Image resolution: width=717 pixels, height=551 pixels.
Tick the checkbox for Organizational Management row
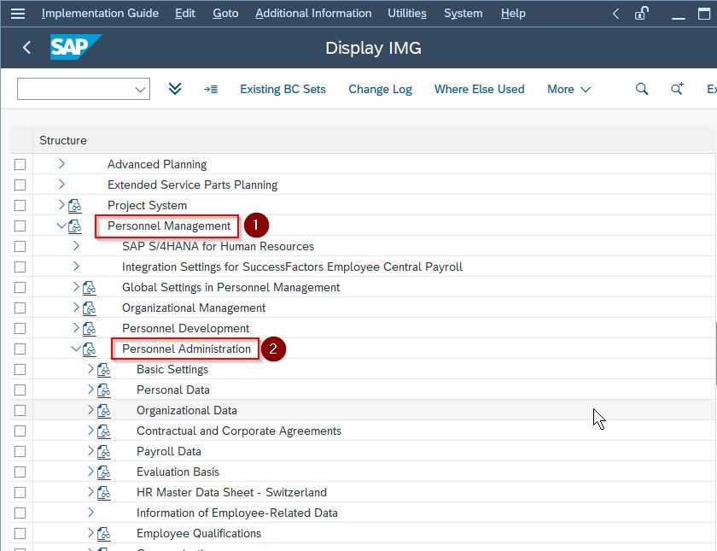pos(20,308)
